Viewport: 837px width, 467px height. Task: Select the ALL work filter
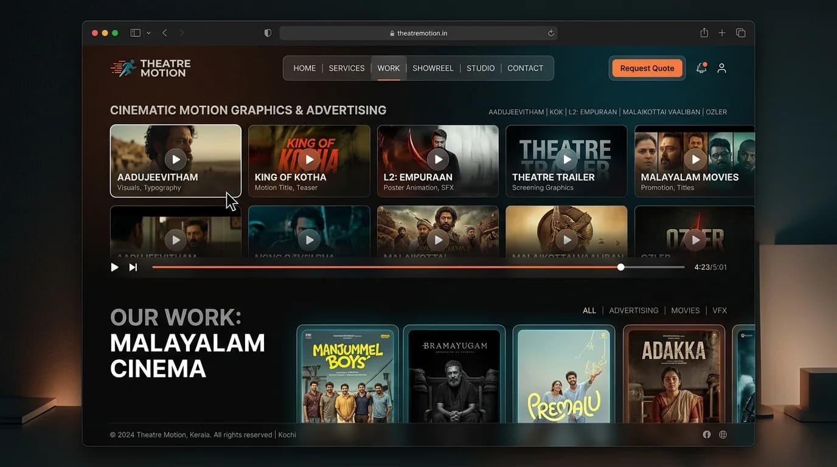tap(589, 310)
